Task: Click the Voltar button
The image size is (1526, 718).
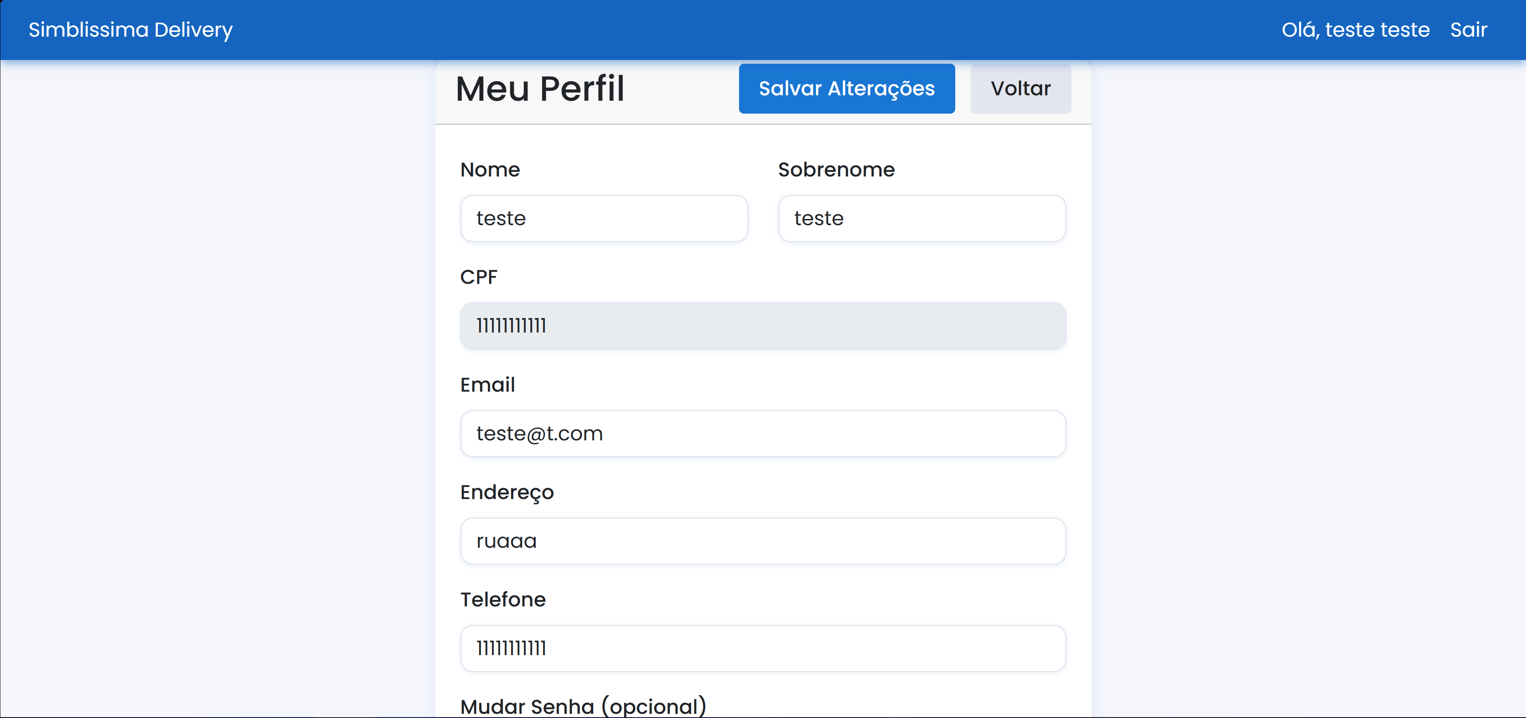Action: point(1020,88)
